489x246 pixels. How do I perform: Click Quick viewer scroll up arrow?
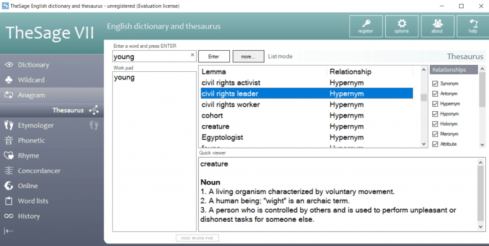(x=481, y=162)
